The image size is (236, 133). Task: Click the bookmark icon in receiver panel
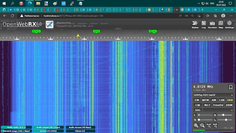tap(231, 87)
